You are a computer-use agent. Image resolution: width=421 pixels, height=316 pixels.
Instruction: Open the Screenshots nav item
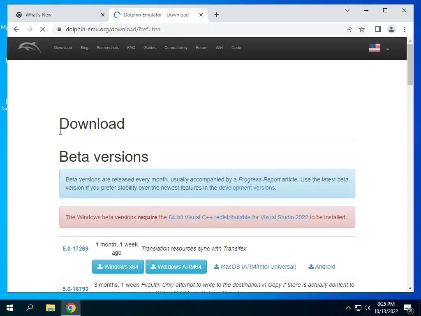tap(108, 48)
